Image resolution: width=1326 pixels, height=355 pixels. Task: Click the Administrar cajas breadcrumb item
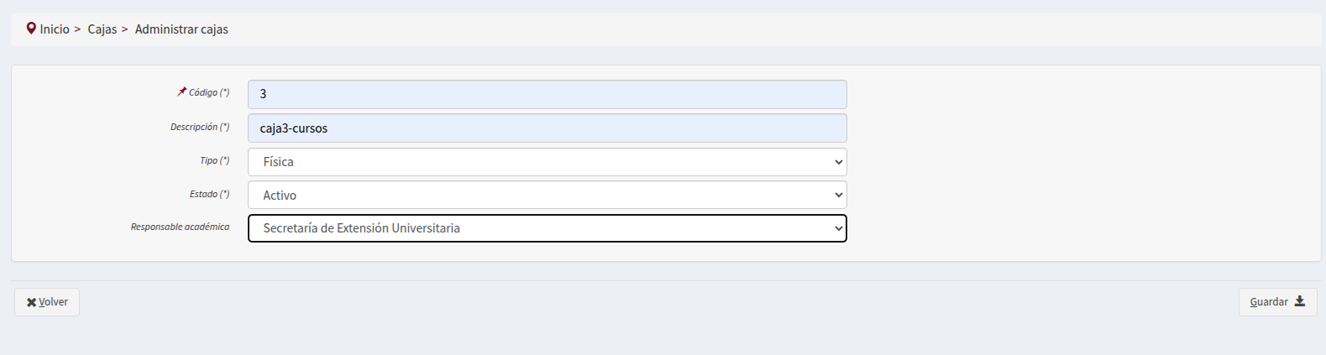(x=181, y=29)
